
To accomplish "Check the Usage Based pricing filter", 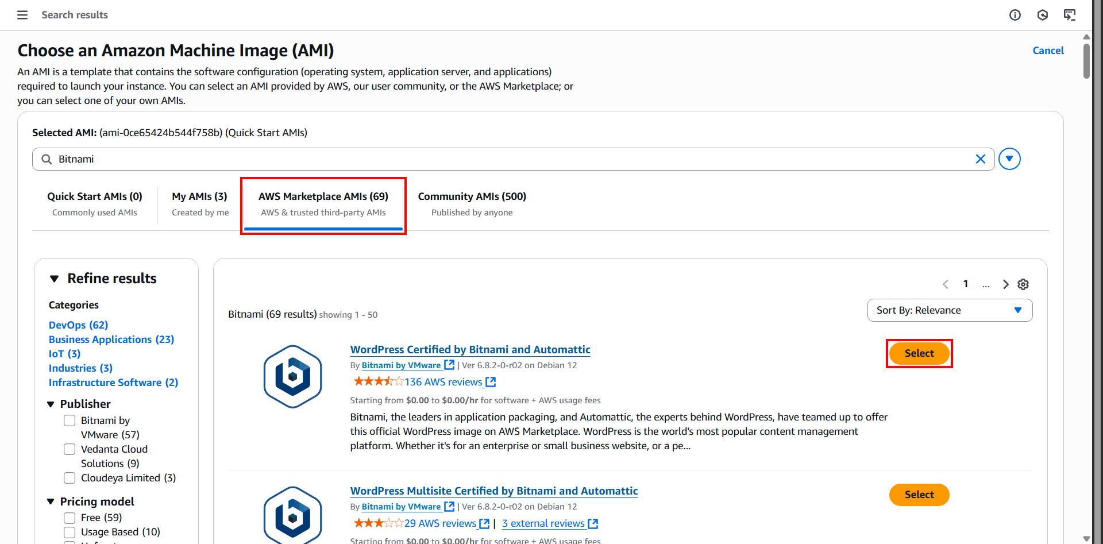I will [70, 532].
